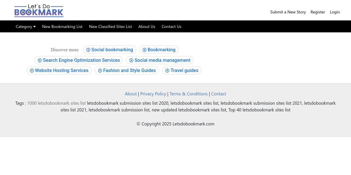Click the arrow icon beside Social bookmarking
This screenshot has height=175, width=351.
tap(88, 50)
